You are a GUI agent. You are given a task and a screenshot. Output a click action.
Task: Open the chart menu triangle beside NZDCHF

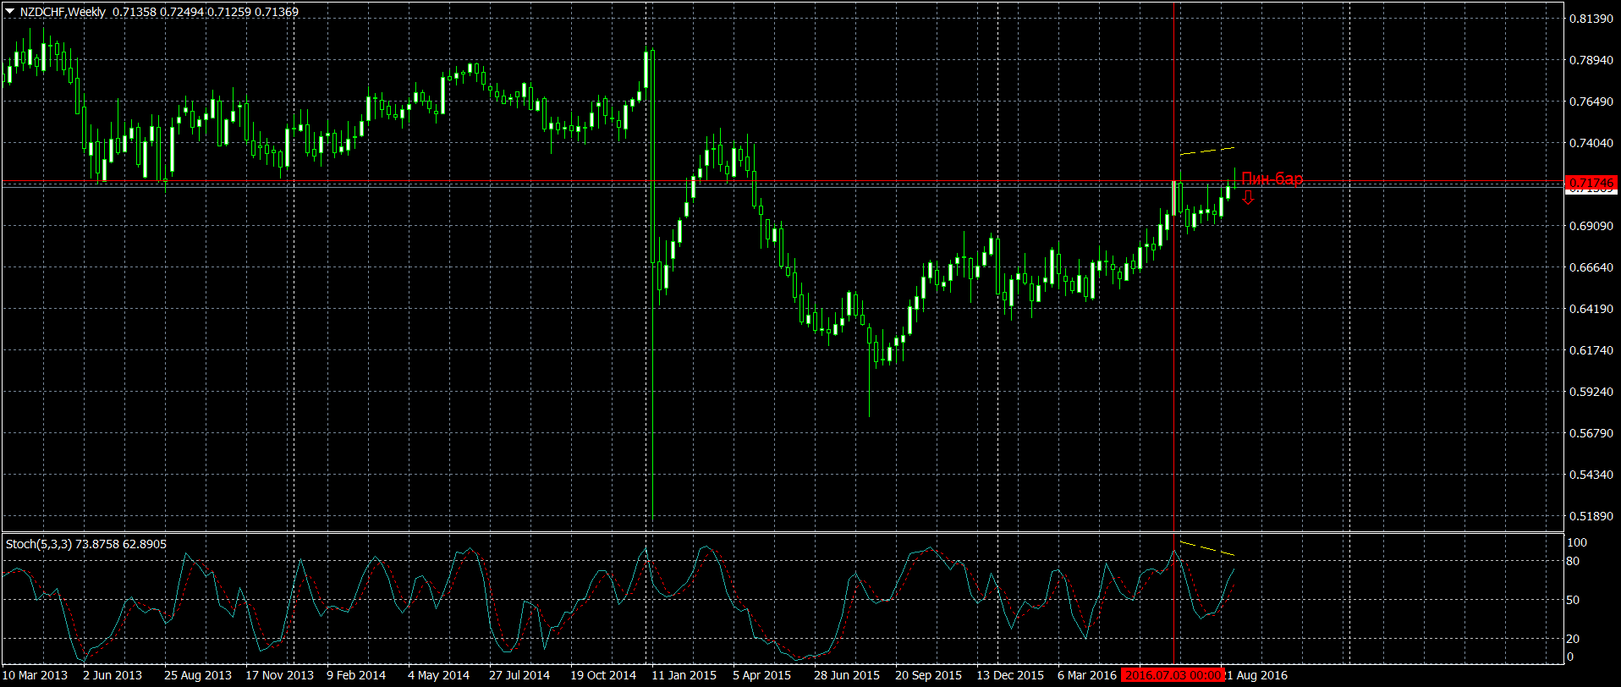click(x=10, y=12)
